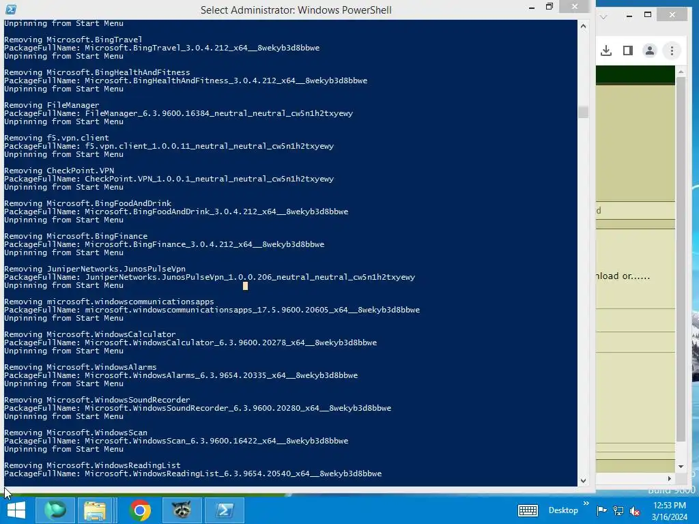Image resolution: width=699 pixels, height=524 pixels.
Task: Click the Desktop toolbar label
Action: tap(563, 510)
